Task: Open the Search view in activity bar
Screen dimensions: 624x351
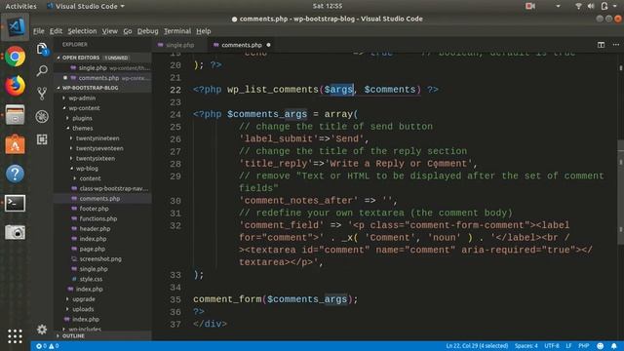Action: point(42,71)
